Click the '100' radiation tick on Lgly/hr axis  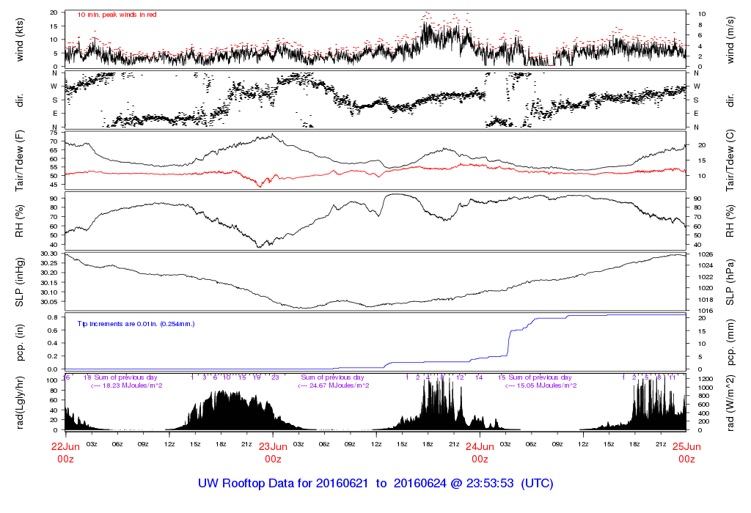click(52, 380)
